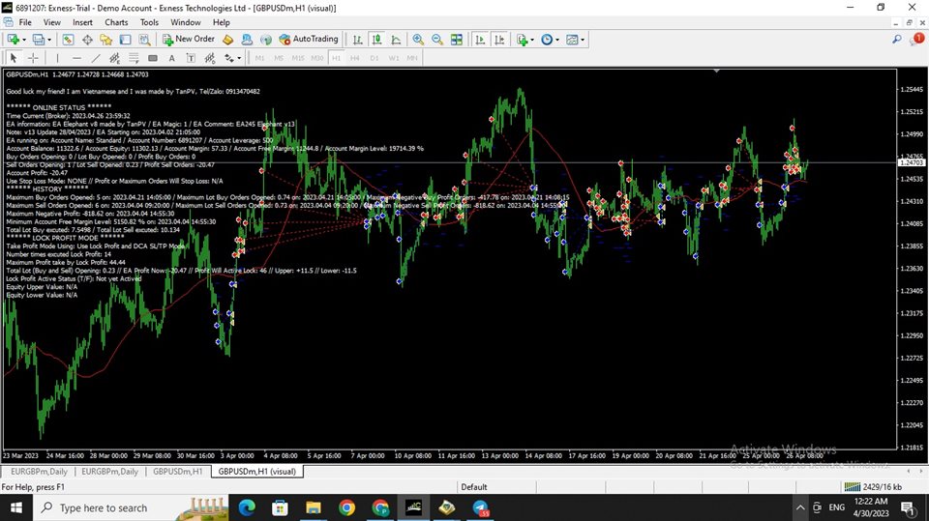The image size is (929, 521).
Task: Choose the equidistant channel tool
Action: click(x=114, y=58)
